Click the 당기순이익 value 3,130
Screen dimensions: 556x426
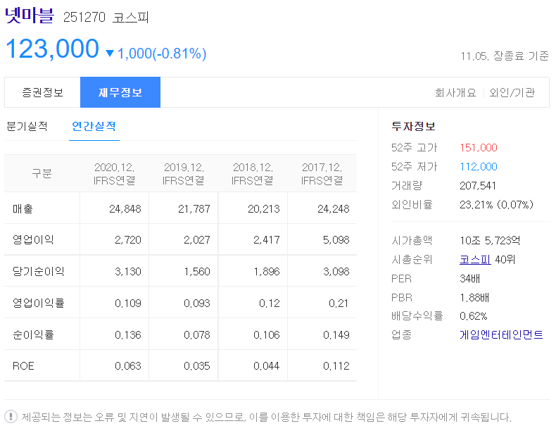[128, 272]
